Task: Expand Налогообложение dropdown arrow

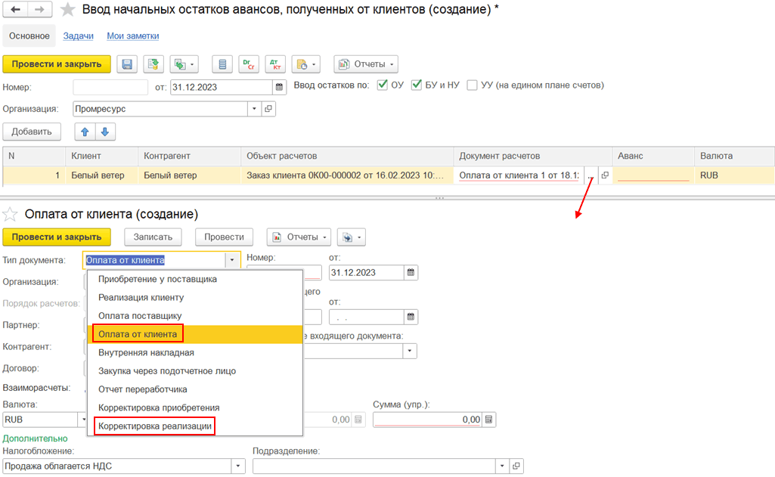Action: (238, 466)
